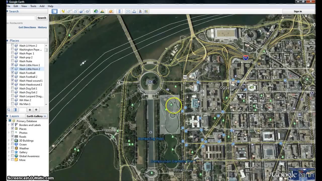
Task: Collapse the Layers panel triangle
Action: click(x=7, y=116)
